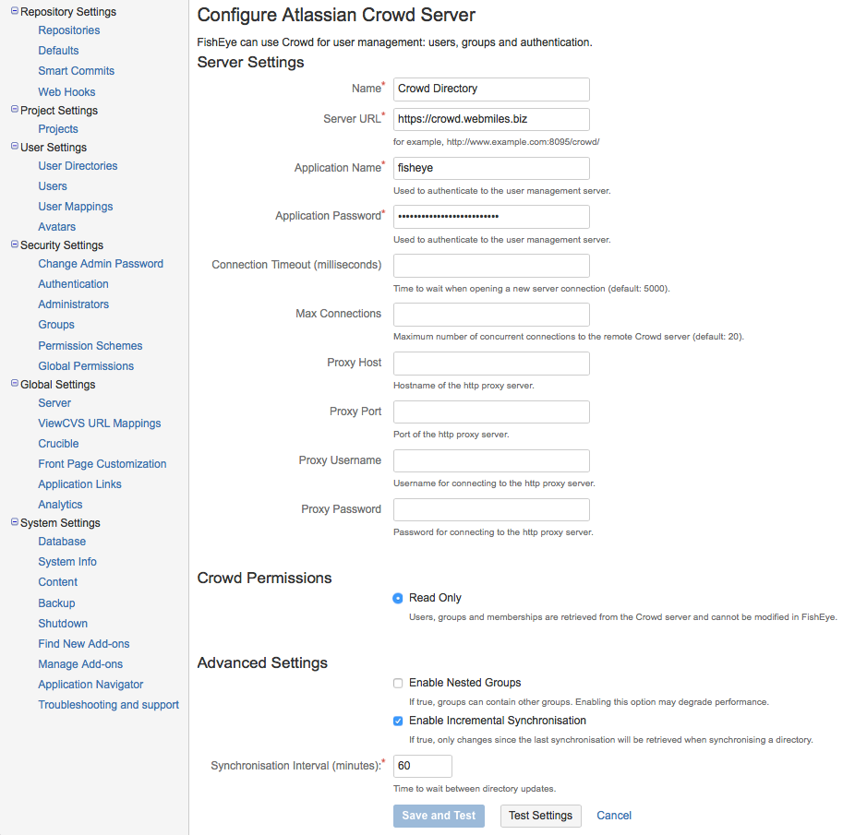Collapse the Security Settings section

[15, 245]
